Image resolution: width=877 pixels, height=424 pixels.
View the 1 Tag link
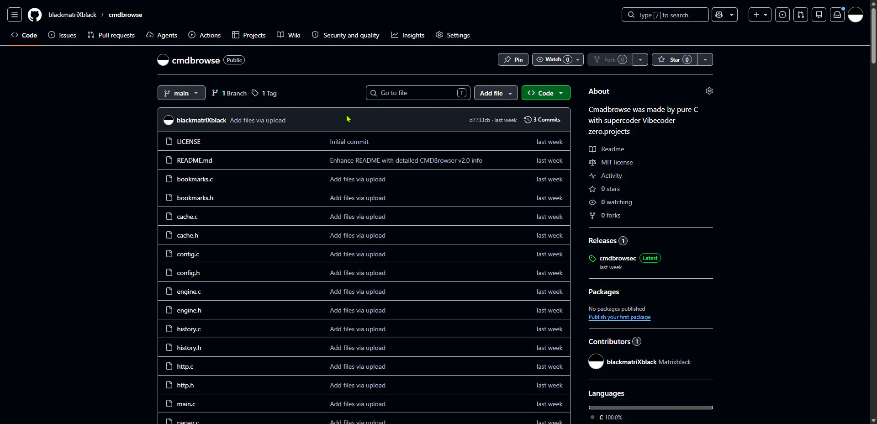(x=264, y=93)
